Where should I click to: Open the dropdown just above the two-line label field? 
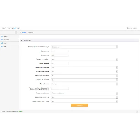[x=84, y=84]
